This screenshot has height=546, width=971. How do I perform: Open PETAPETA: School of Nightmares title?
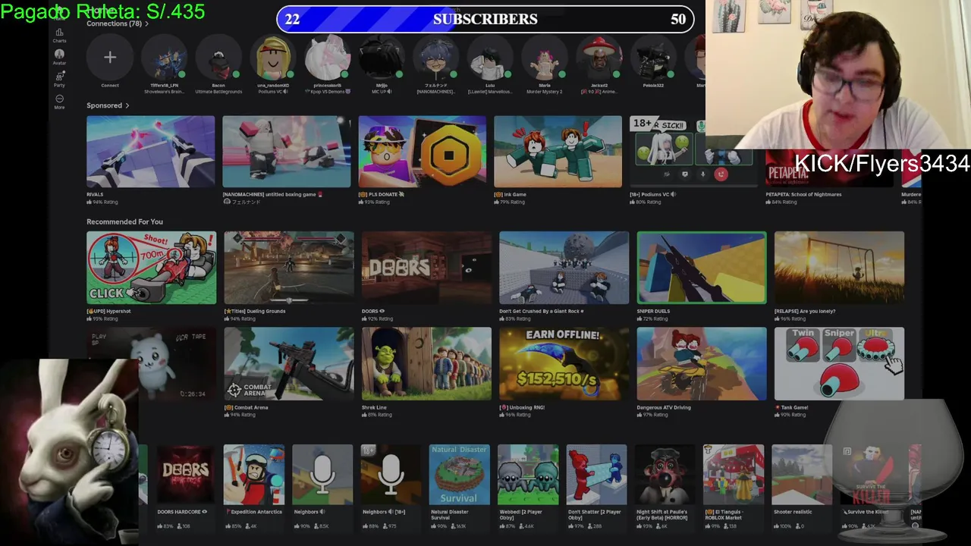pos(803,194)
